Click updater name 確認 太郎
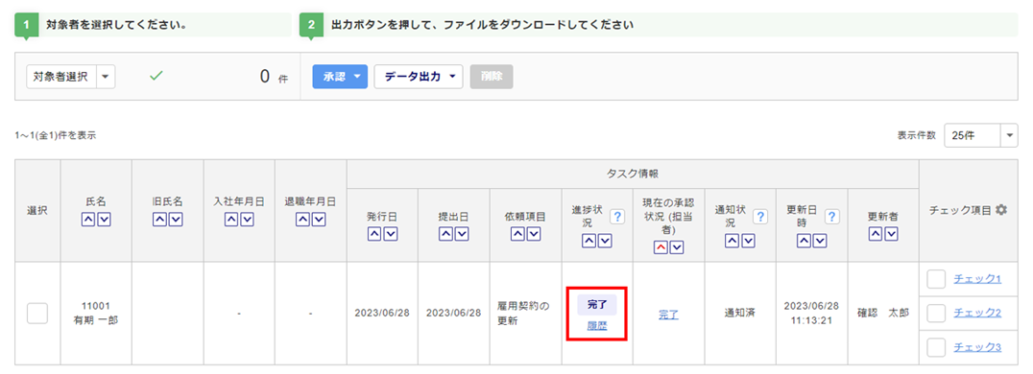 [883, 314]
